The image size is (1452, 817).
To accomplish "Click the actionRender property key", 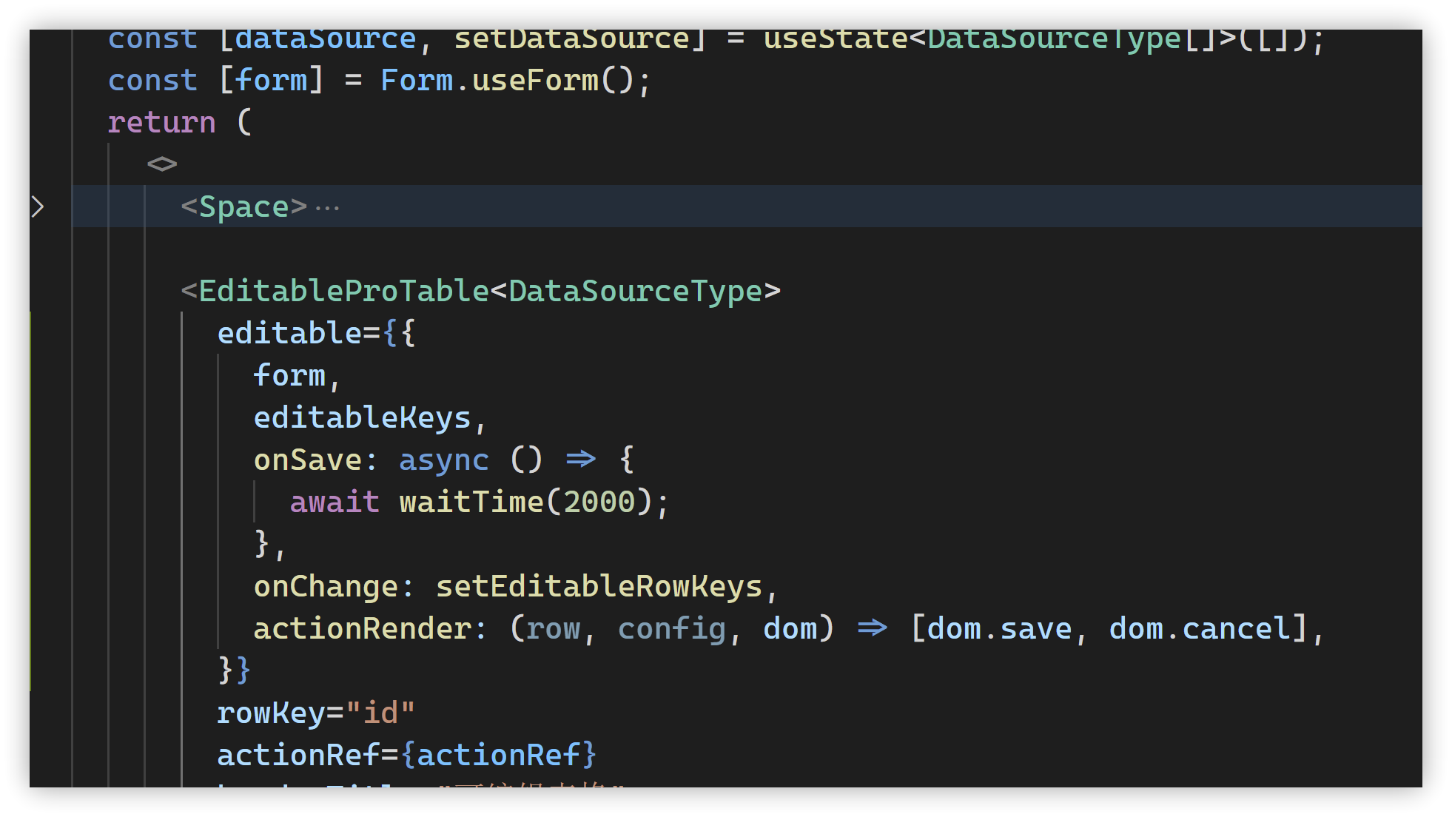I will (x=362, y=628).
